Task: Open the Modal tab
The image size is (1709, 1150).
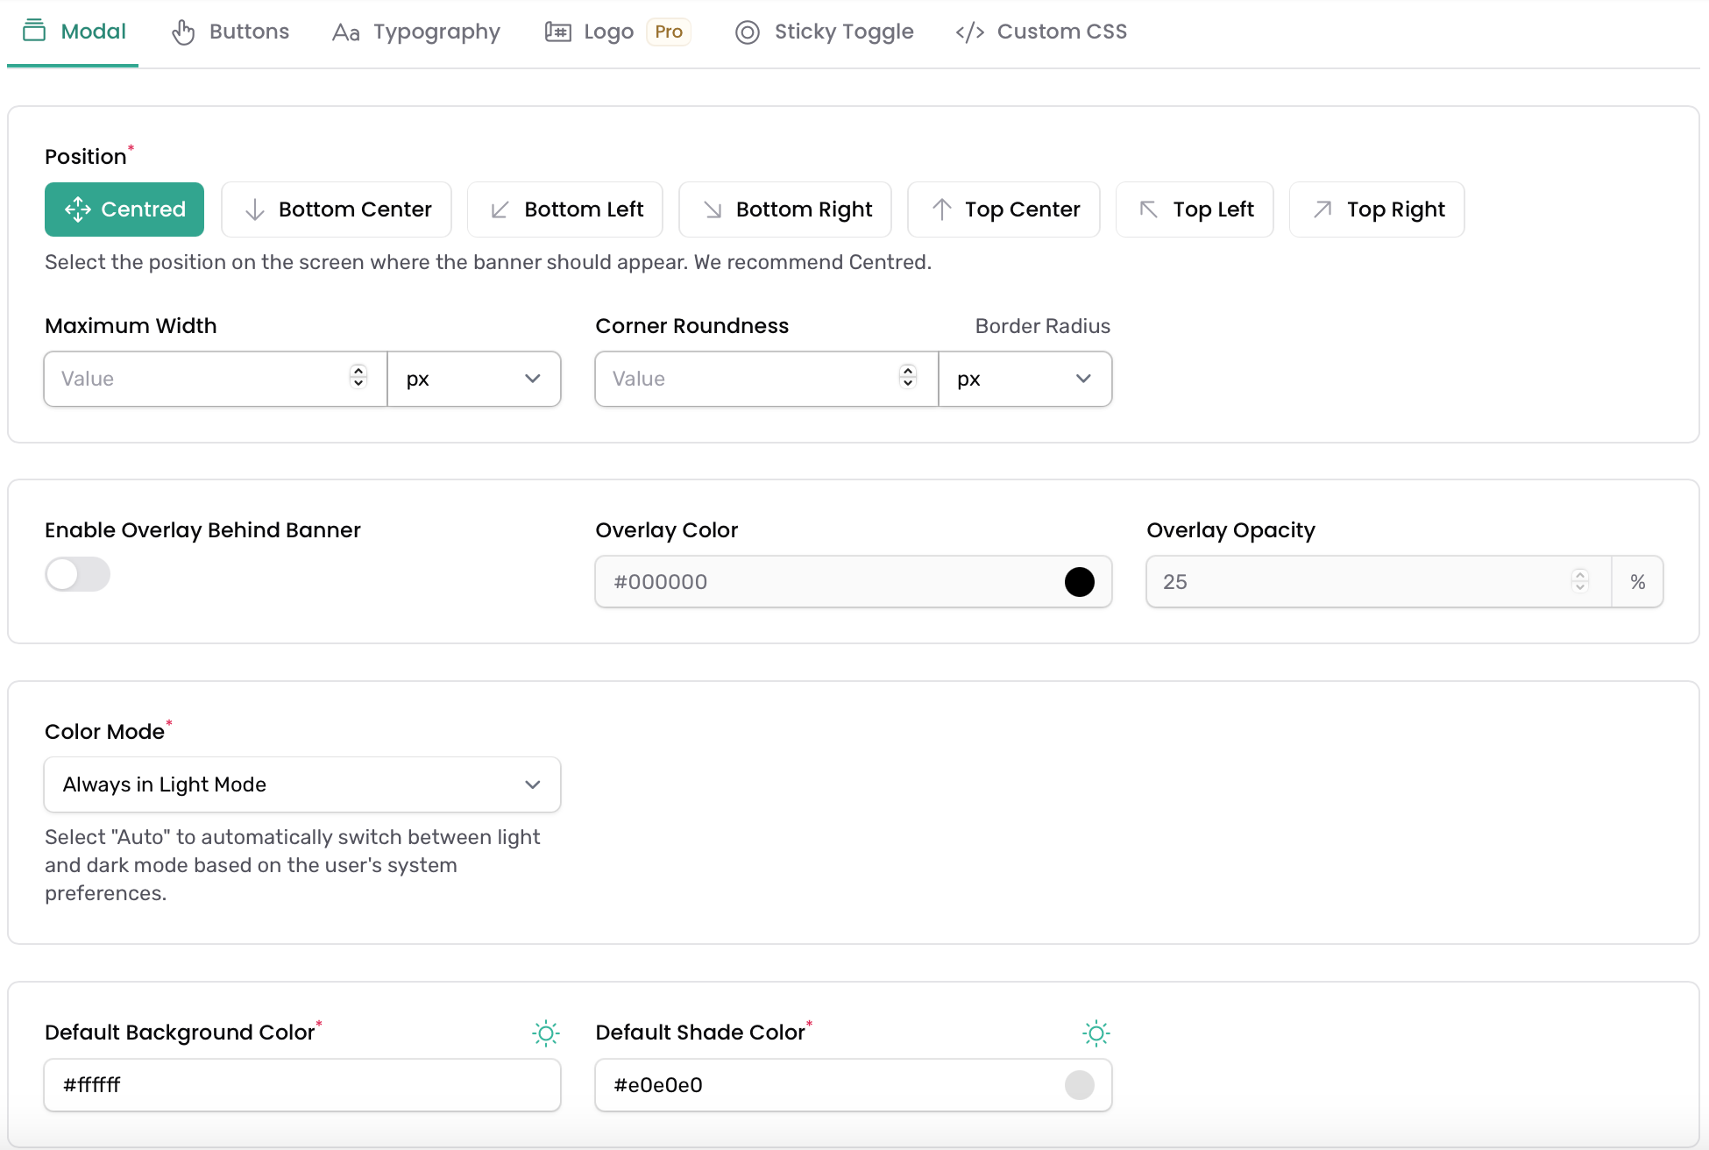Action: (74, 32)
